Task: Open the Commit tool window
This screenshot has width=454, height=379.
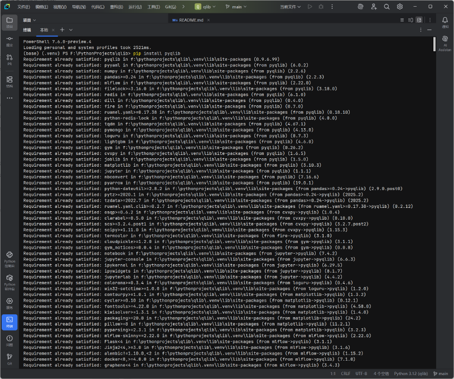Action: pyautogui.click(x=9, y=41)
